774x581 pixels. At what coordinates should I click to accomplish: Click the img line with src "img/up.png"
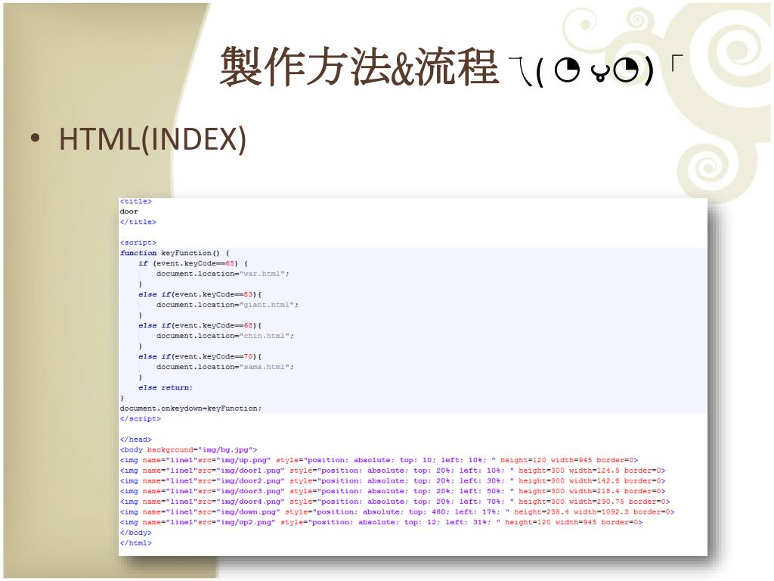click(x=379, y=461)
